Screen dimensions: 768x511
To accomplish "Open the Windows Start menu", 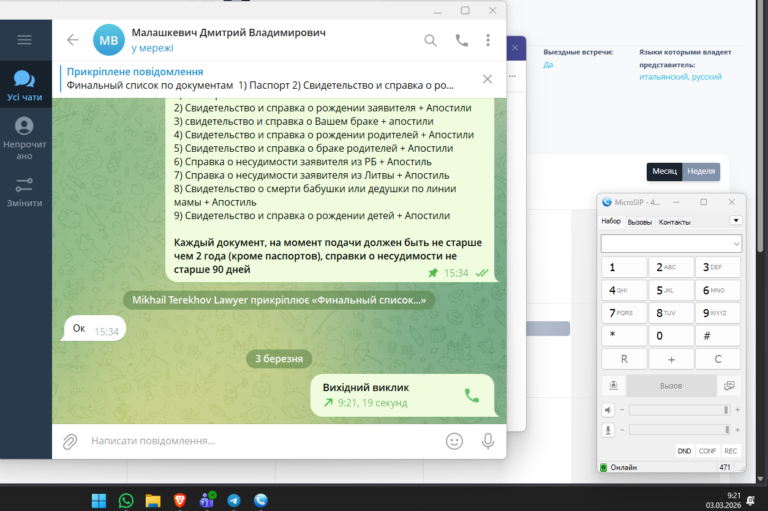I will tap(99, 501).
